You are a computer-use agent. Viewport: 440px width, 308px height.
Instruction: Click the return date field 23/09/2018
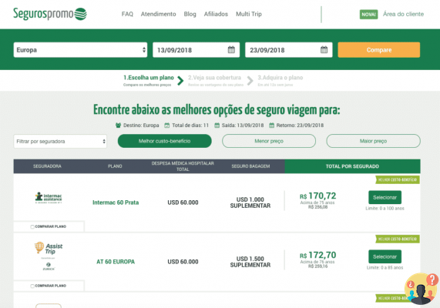pos(289,50)
